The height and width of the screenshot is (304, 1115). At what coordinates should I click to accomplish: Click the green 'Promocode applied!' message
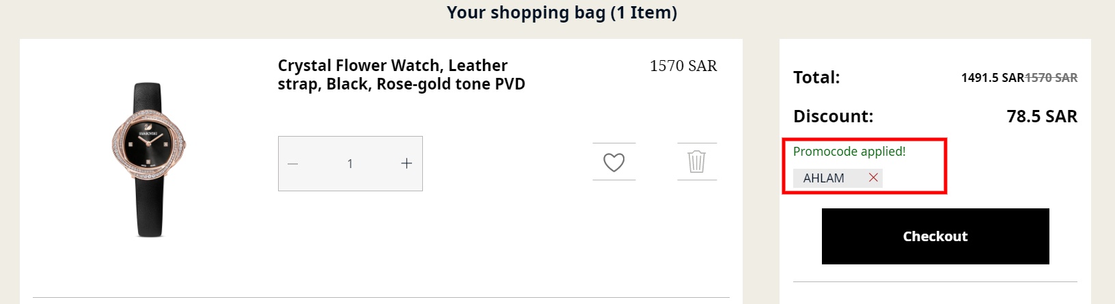[x=849, y=152]
